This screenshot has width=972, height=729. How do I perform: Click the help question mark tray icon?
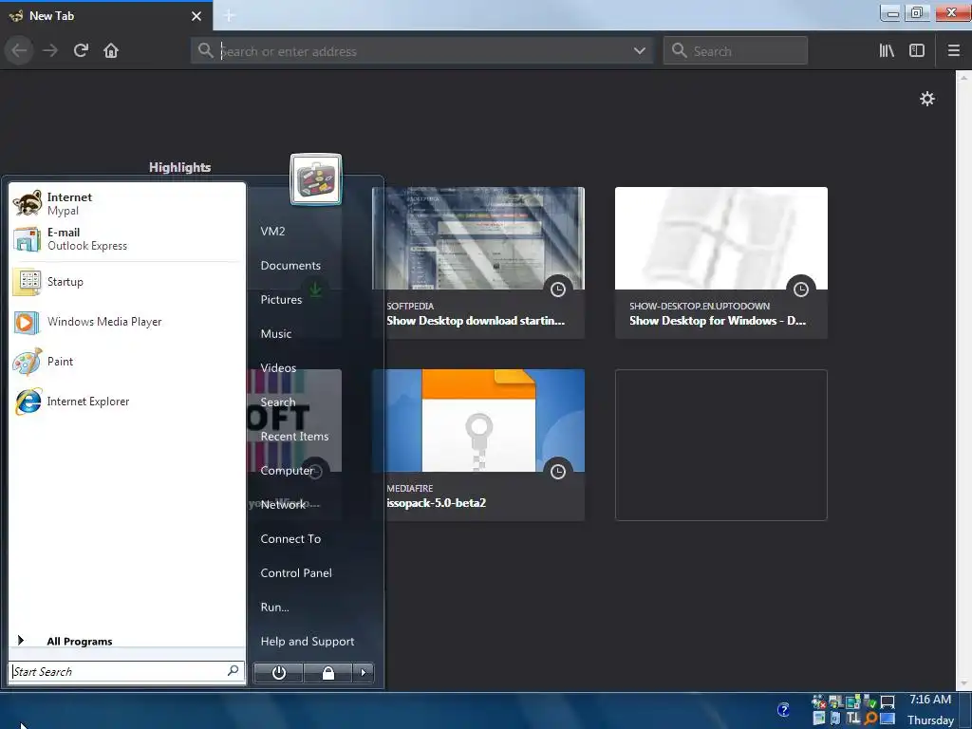coord(783,709)
